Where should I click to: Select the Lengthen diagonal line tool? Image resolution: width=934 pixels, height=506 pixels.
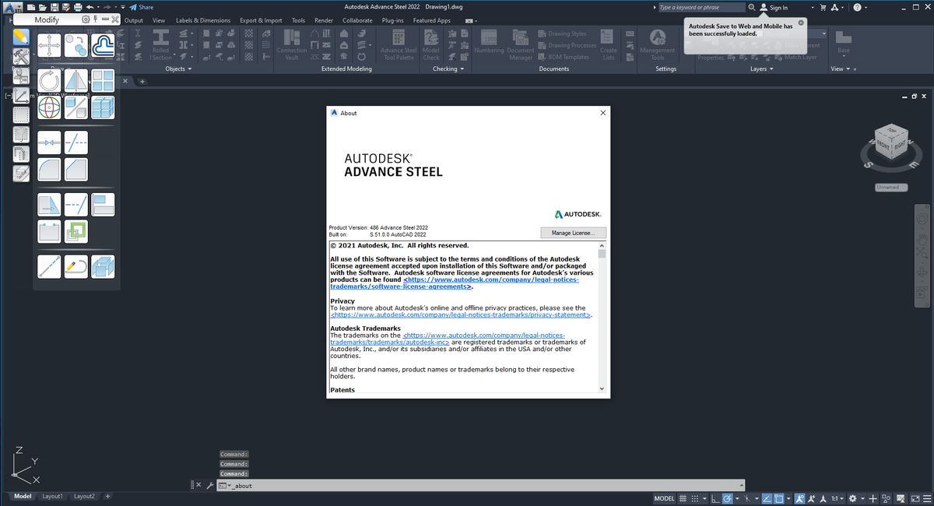(x=49, y=266)
